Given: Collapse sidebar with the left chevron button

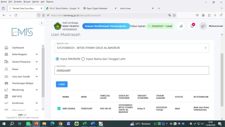Looking at the screenshot, I should point(41,23).
